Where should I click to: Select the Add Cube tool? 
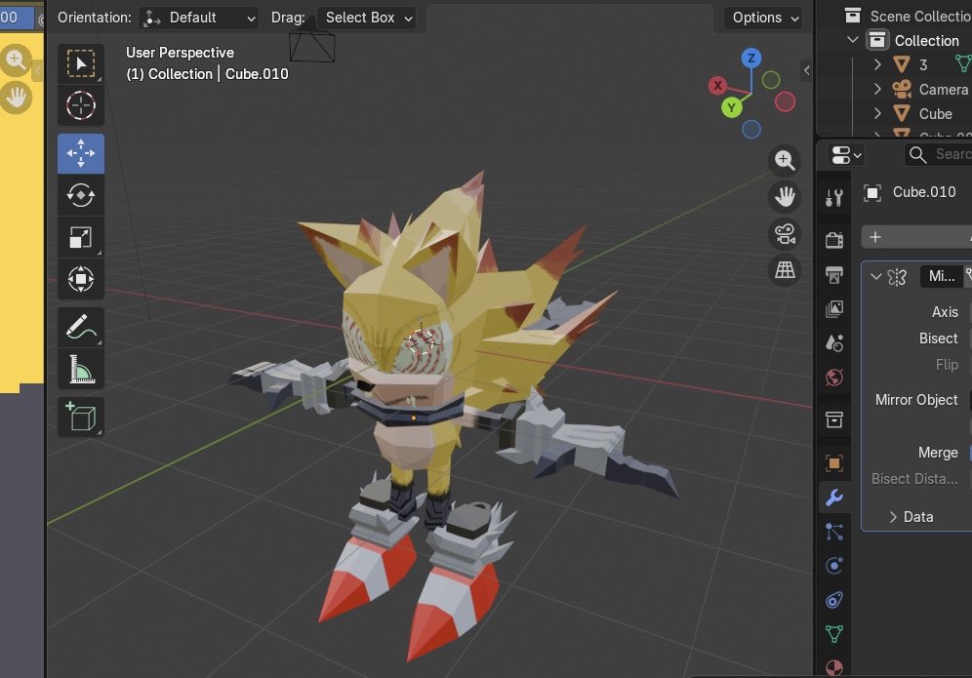[x=81, y=418]
